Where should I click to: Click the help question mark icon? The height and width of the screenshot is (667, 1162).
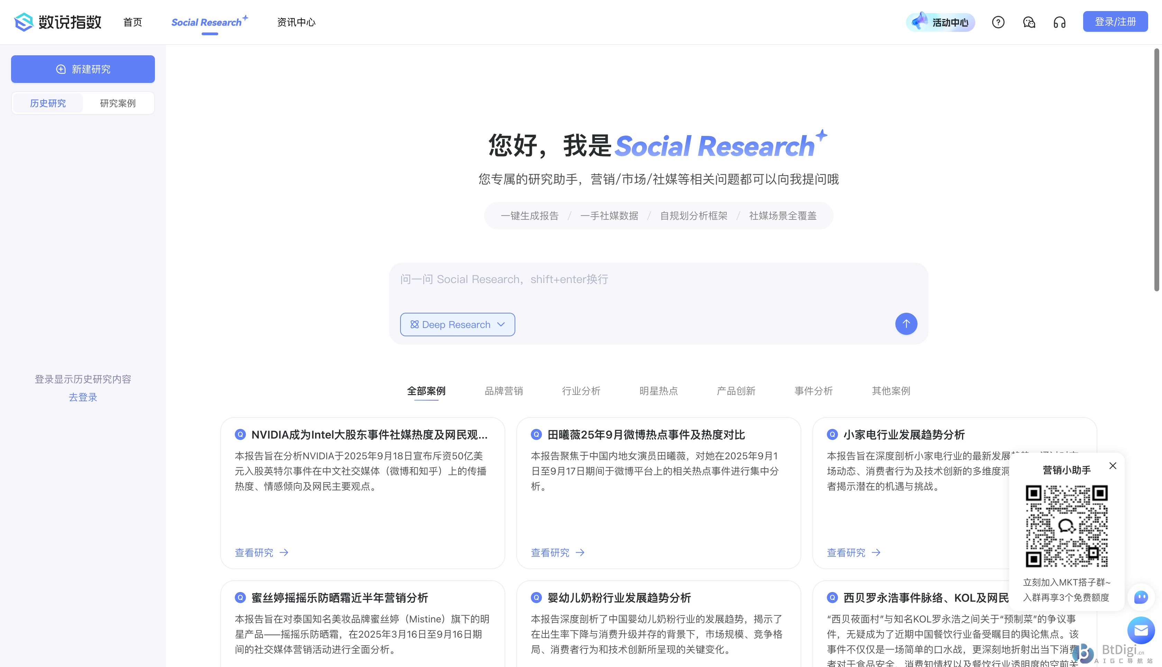(998, 22)
